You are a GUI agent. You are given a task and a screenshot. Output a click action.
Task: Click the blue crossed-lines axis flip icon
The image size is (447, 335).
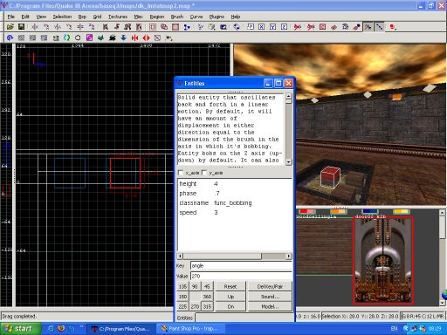[80, 27]
